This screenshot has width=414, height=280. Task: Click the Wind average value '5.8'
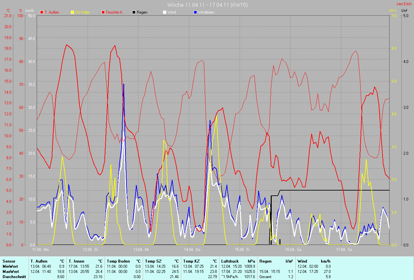coord(328,277)
